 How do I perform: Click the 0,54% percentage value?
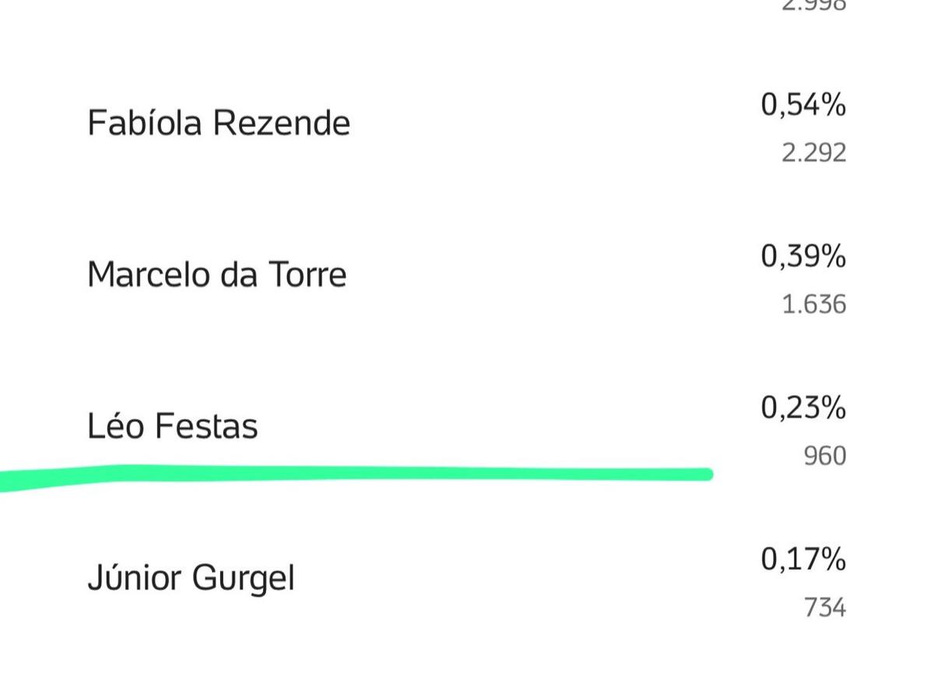(x=803, y=104)
